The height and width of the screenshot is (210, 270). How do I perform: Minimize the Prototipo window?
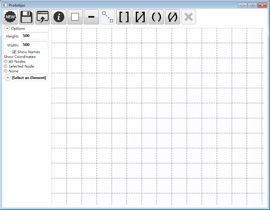(x=242, y=5)
